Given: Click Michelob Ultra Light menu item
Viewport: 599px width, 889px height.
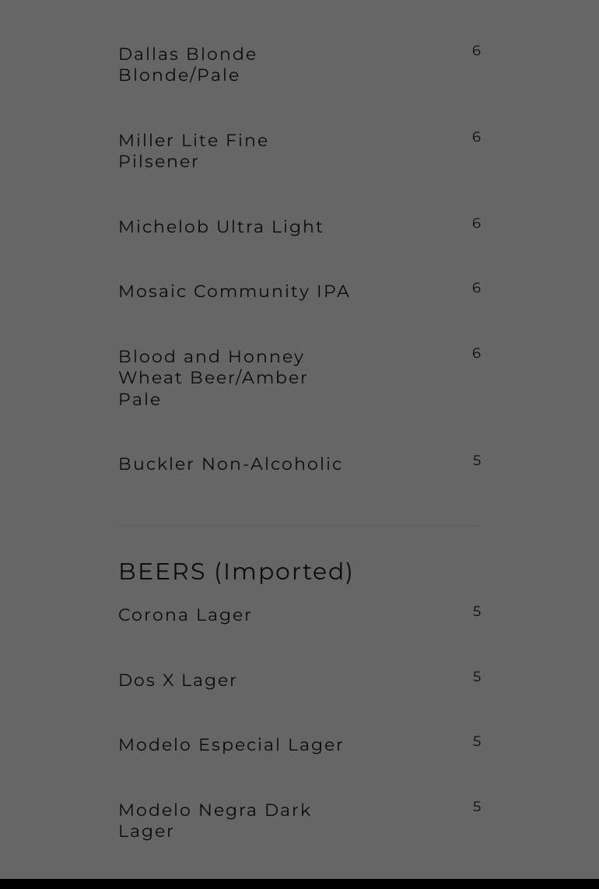Looking at the screenshot, I should pyautogui.click(x=221, y=227).
